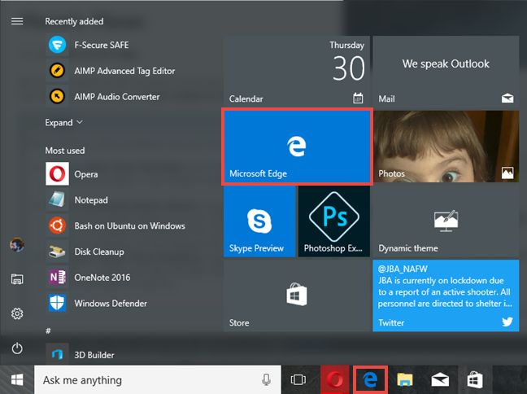Click the Windows Start button

tap(17, 380)
